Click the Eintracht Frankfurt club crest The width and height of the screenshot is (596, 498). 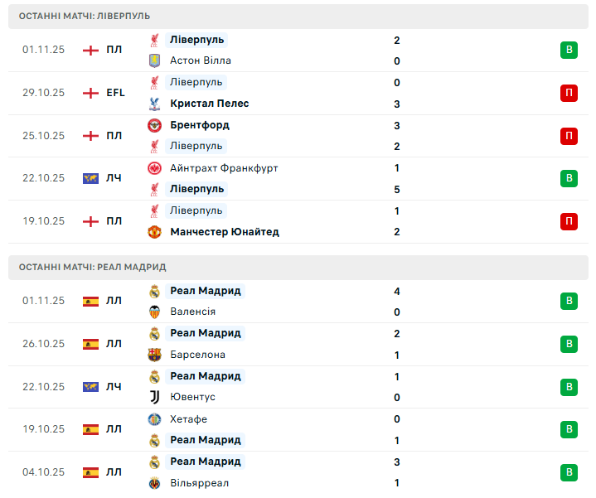pyautogui.click(x=154, y=168)
